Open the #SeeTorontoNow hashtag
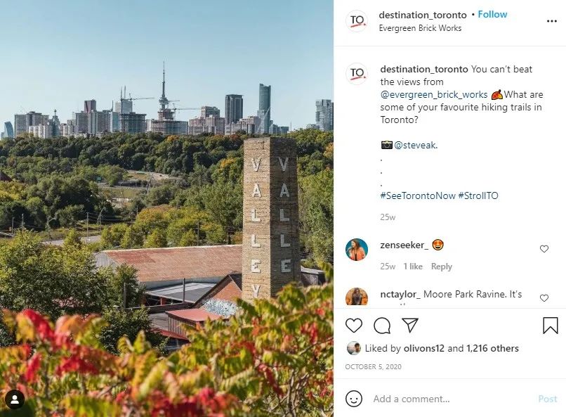The height and width of the screenshot is (417, 566). tap(418, 196)
